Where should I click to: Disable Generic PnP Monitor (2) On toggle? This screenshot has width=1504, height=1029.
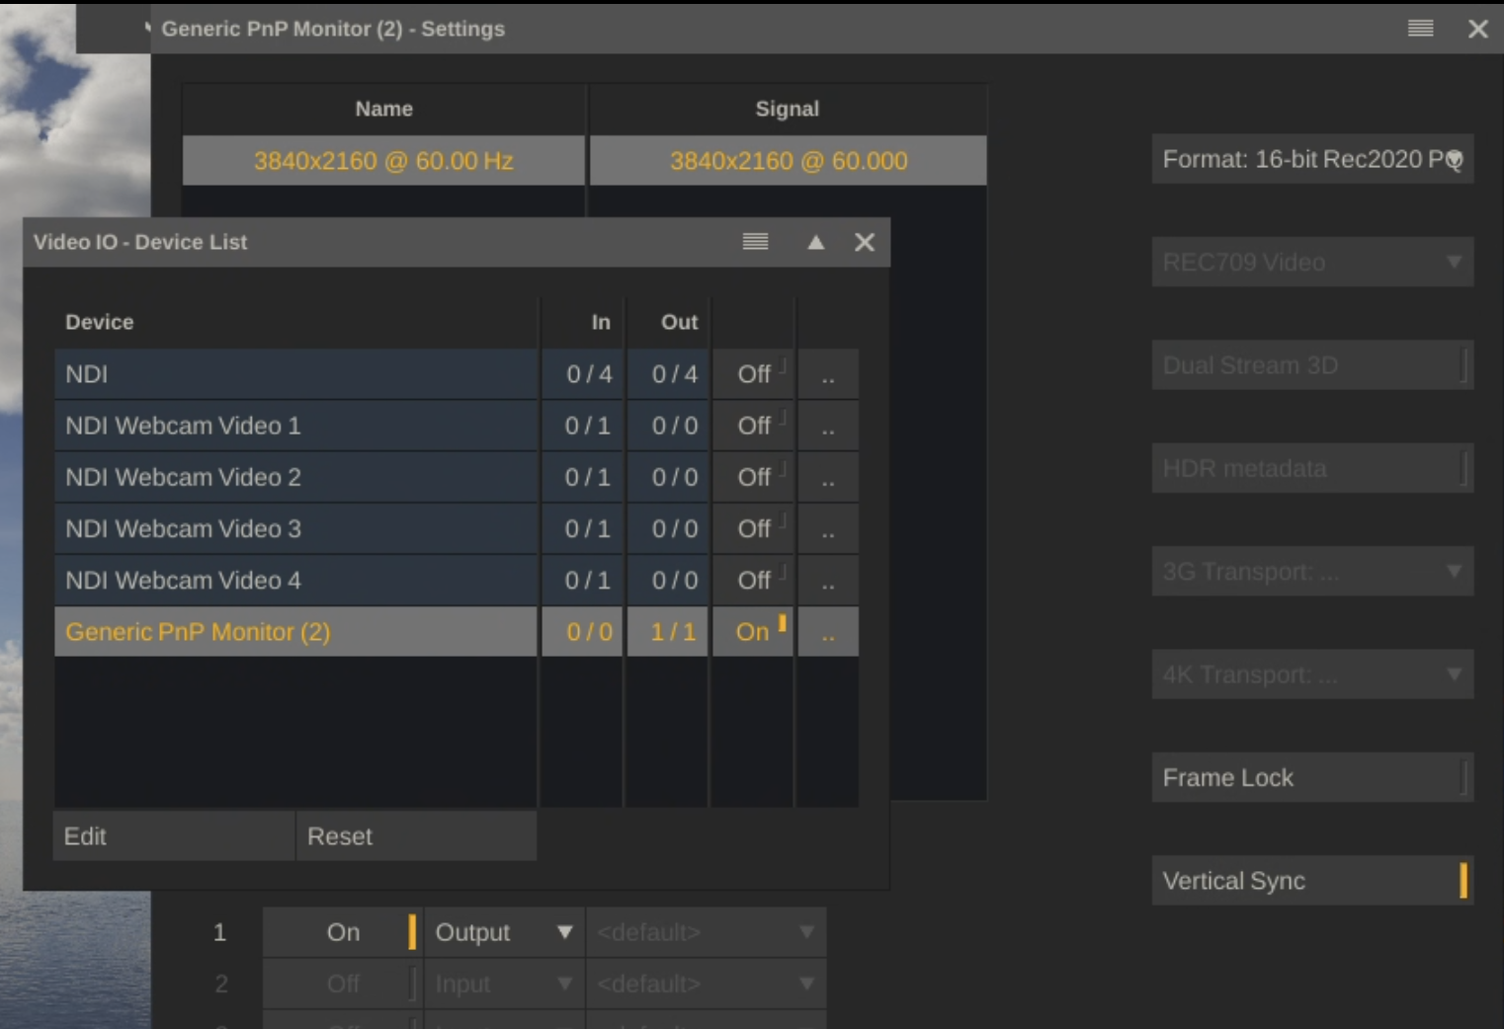coord(754,632)
